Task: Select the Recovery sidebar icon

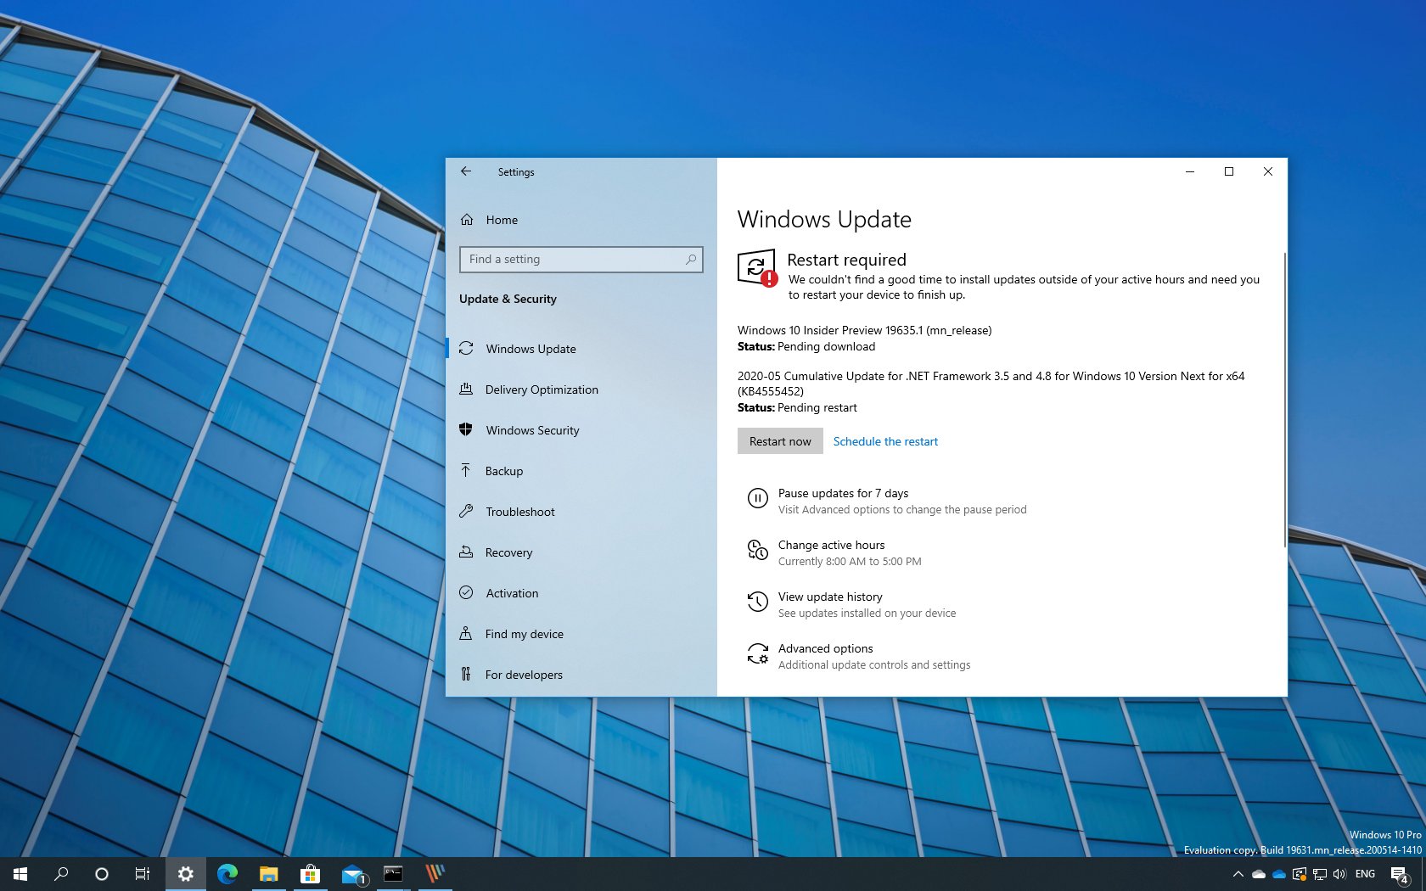Action: (x=465, y=552)
